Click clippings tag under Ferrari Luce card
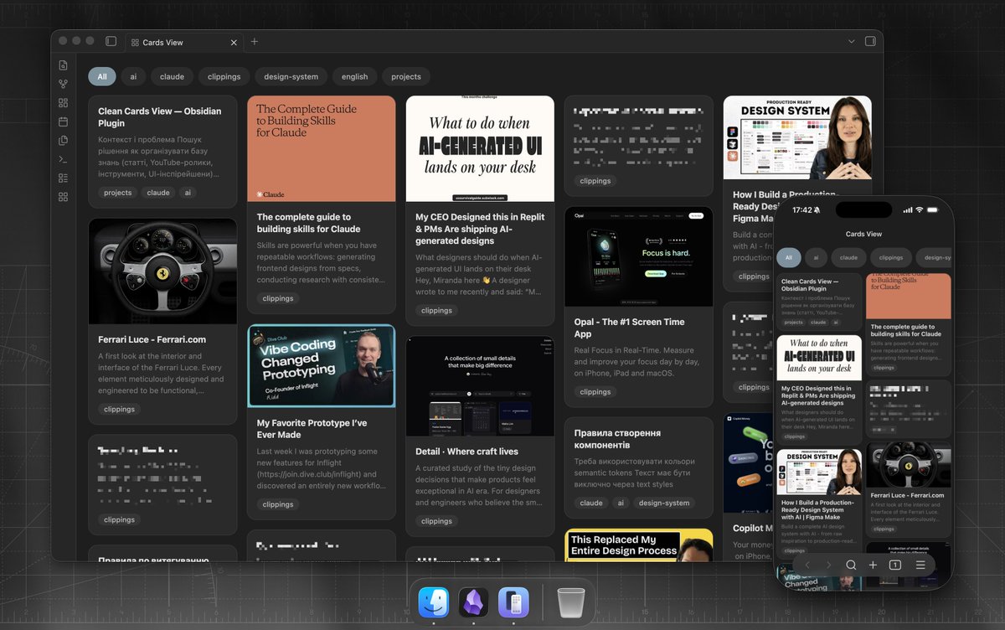Image resolution: width=1005 pixels, height=630 pixels. pyautogui.click(x=119, y=410)
